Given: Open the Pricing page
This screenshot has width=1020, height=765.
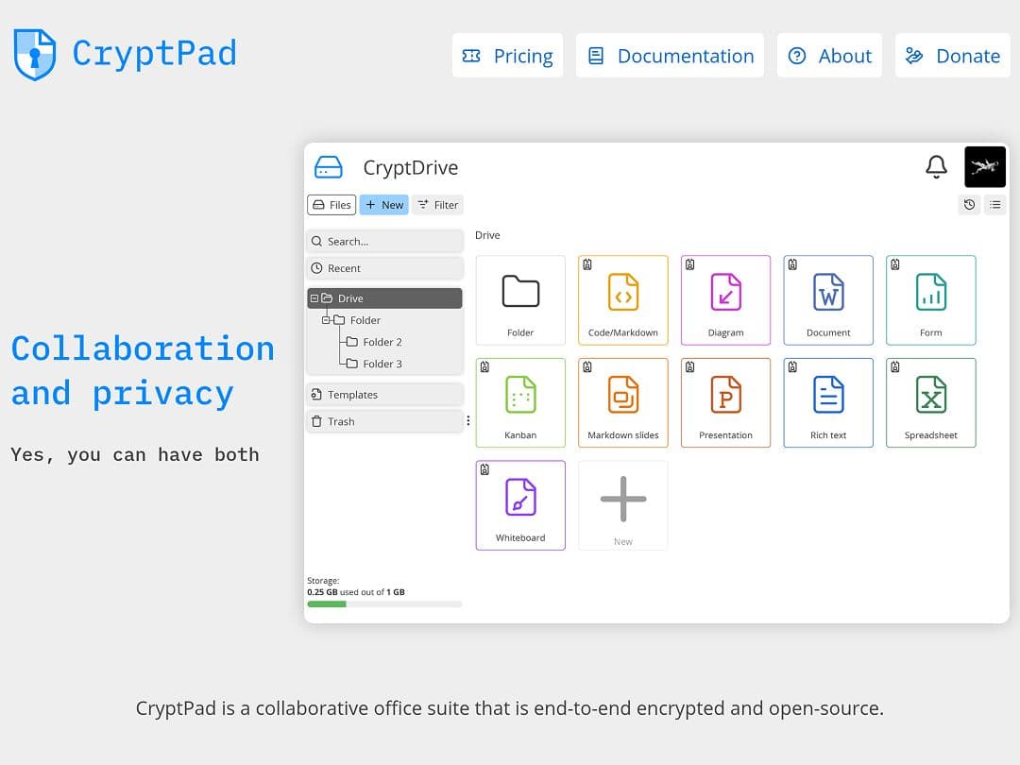Looking at the screenshot, I should (507, 56).
